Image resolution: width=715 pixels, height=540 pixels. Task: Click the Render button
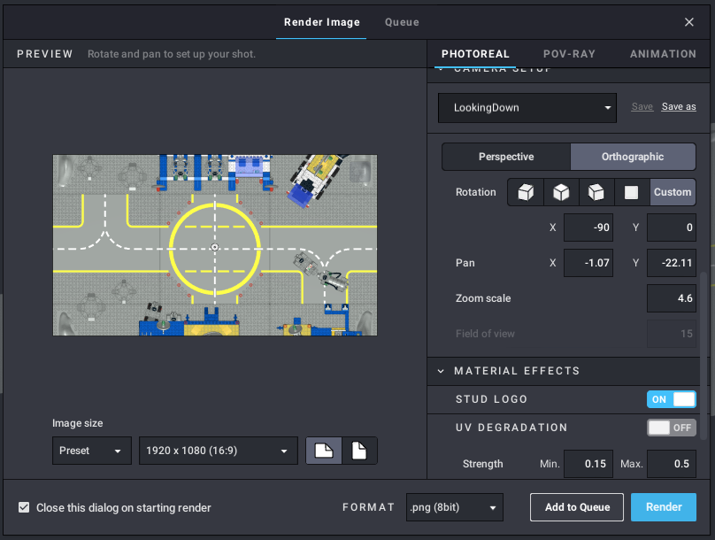click(663, 507)
